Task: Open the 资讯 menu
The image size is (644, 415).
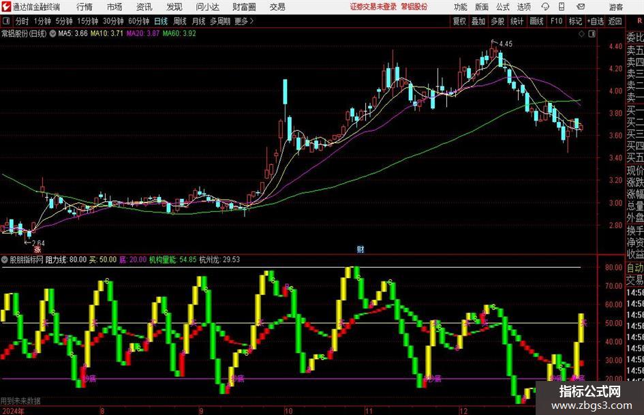Action: [144, 7]
